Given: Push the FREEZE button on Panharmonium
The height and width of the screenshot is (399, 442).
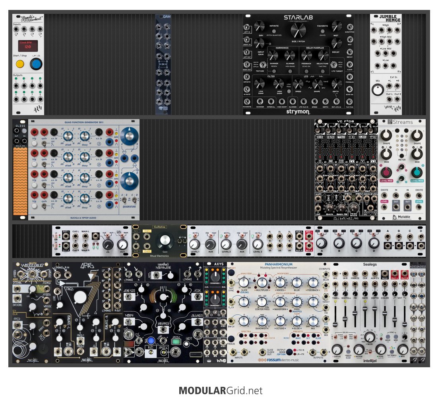Looking at the screenshot, I should (231, 339).
